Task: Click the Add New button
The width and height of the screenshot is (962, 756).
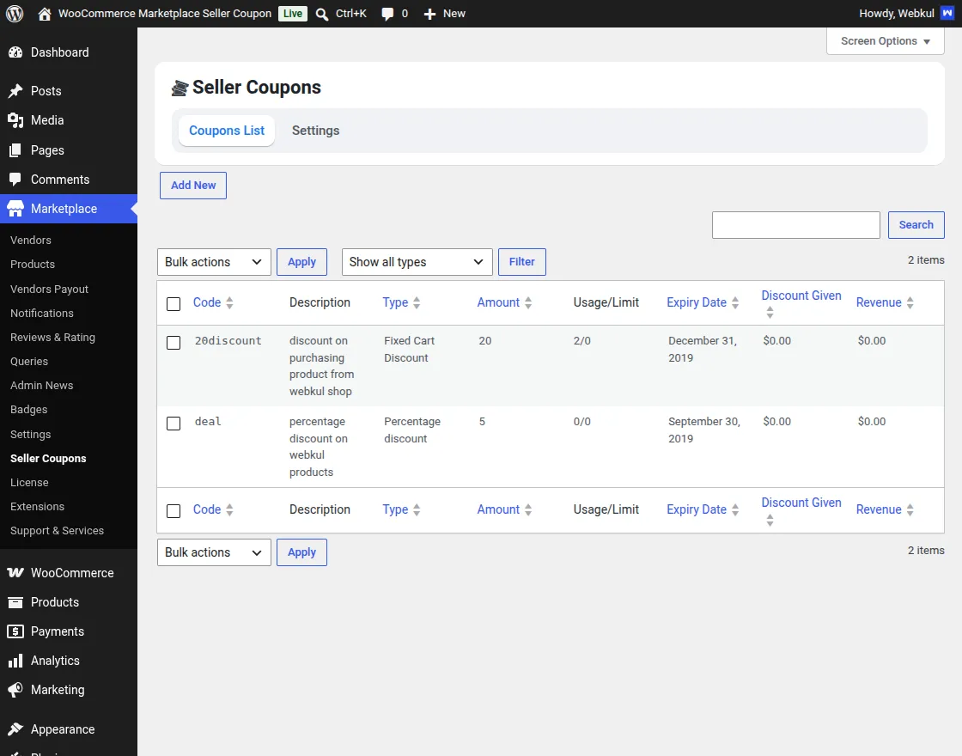Action: click(x=193, y=186)
